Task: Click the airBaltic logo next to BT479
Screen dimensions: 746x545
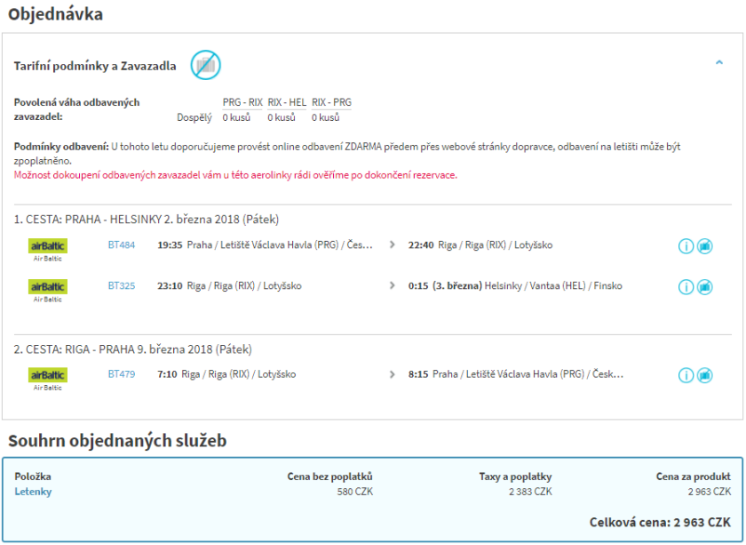Action: (48, 375)
